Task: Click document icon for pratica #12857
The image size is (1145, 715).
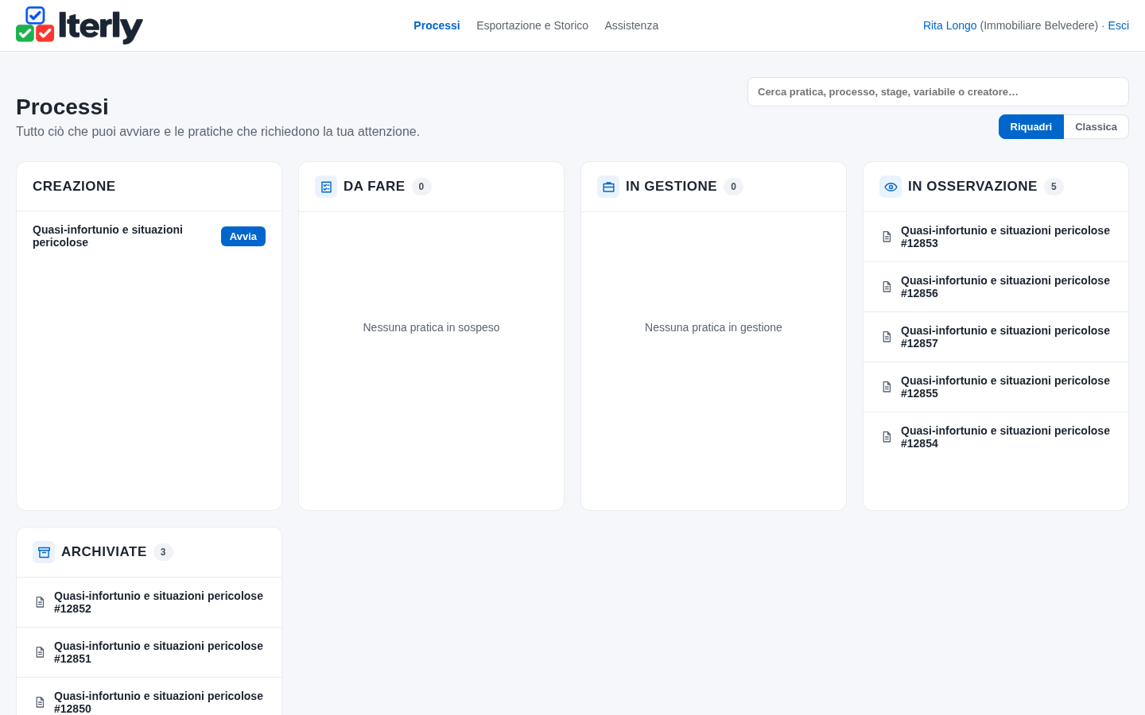Action: click(x=887, y=337)
